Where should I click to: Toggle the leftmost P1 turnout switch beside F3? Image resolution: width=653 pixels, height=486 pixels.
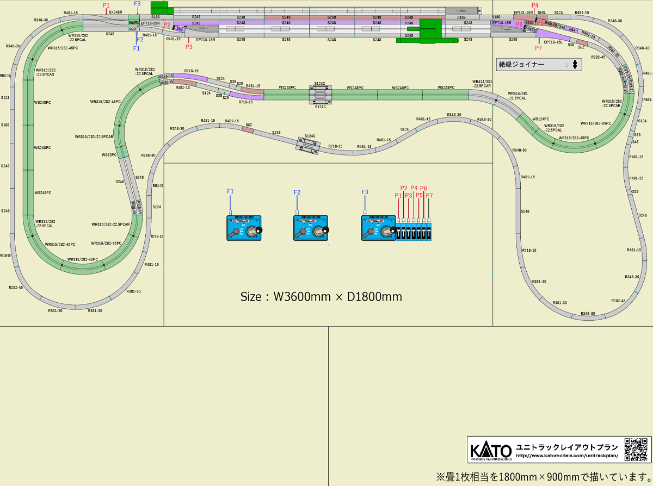coord(399,230)
